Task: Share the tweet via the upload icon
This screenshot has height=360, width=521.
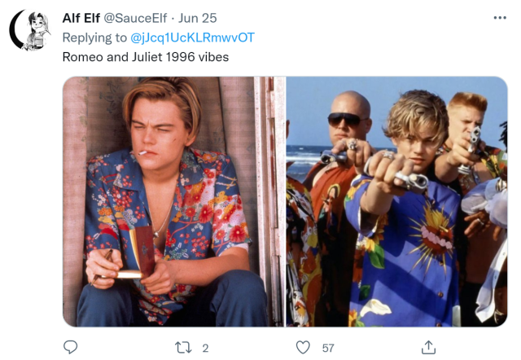Action: 427,348
